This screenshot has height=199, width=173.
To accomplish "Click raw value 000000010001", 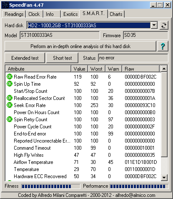I will pos(140,148).
